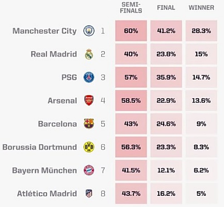Click Manchester City's 28.3% winner cell

pos(201,31)
